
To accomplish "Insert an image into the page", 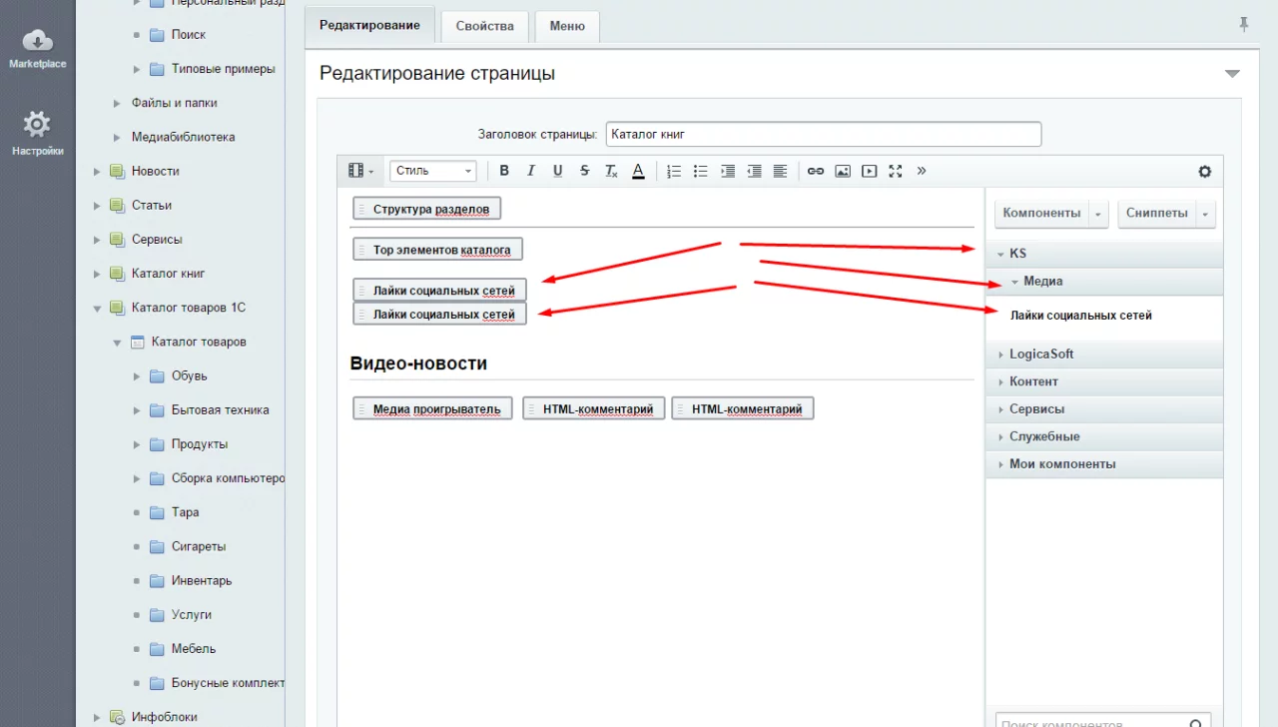I will [843, 171].
